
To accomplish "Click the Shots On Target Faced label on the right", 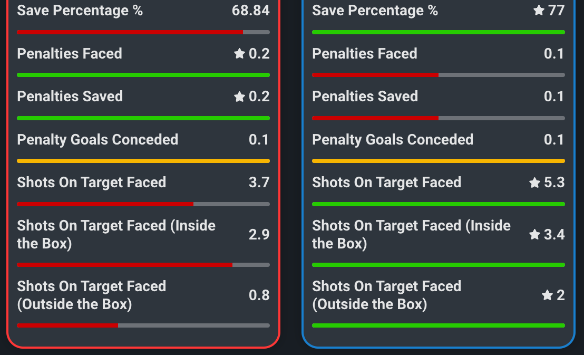I will [x=386, y=182].
